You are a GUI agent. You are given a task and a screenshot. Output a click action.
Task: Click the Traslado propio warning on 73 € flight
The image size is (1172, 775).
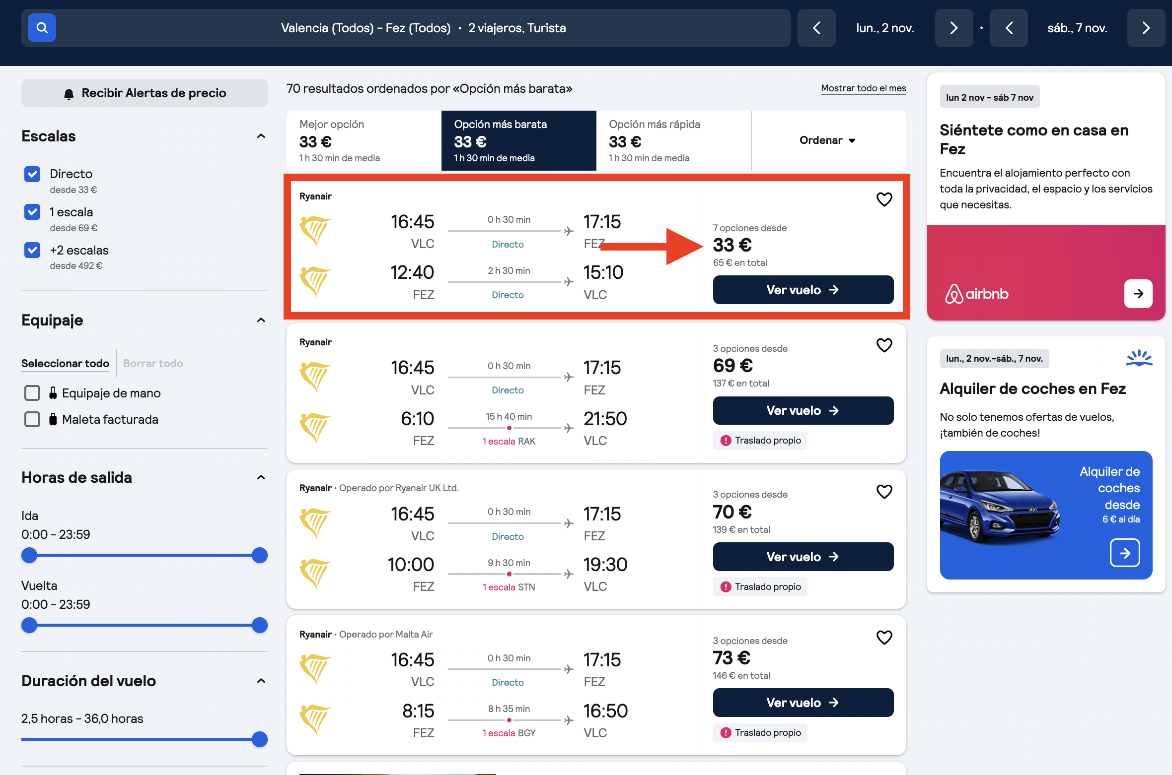760,733
